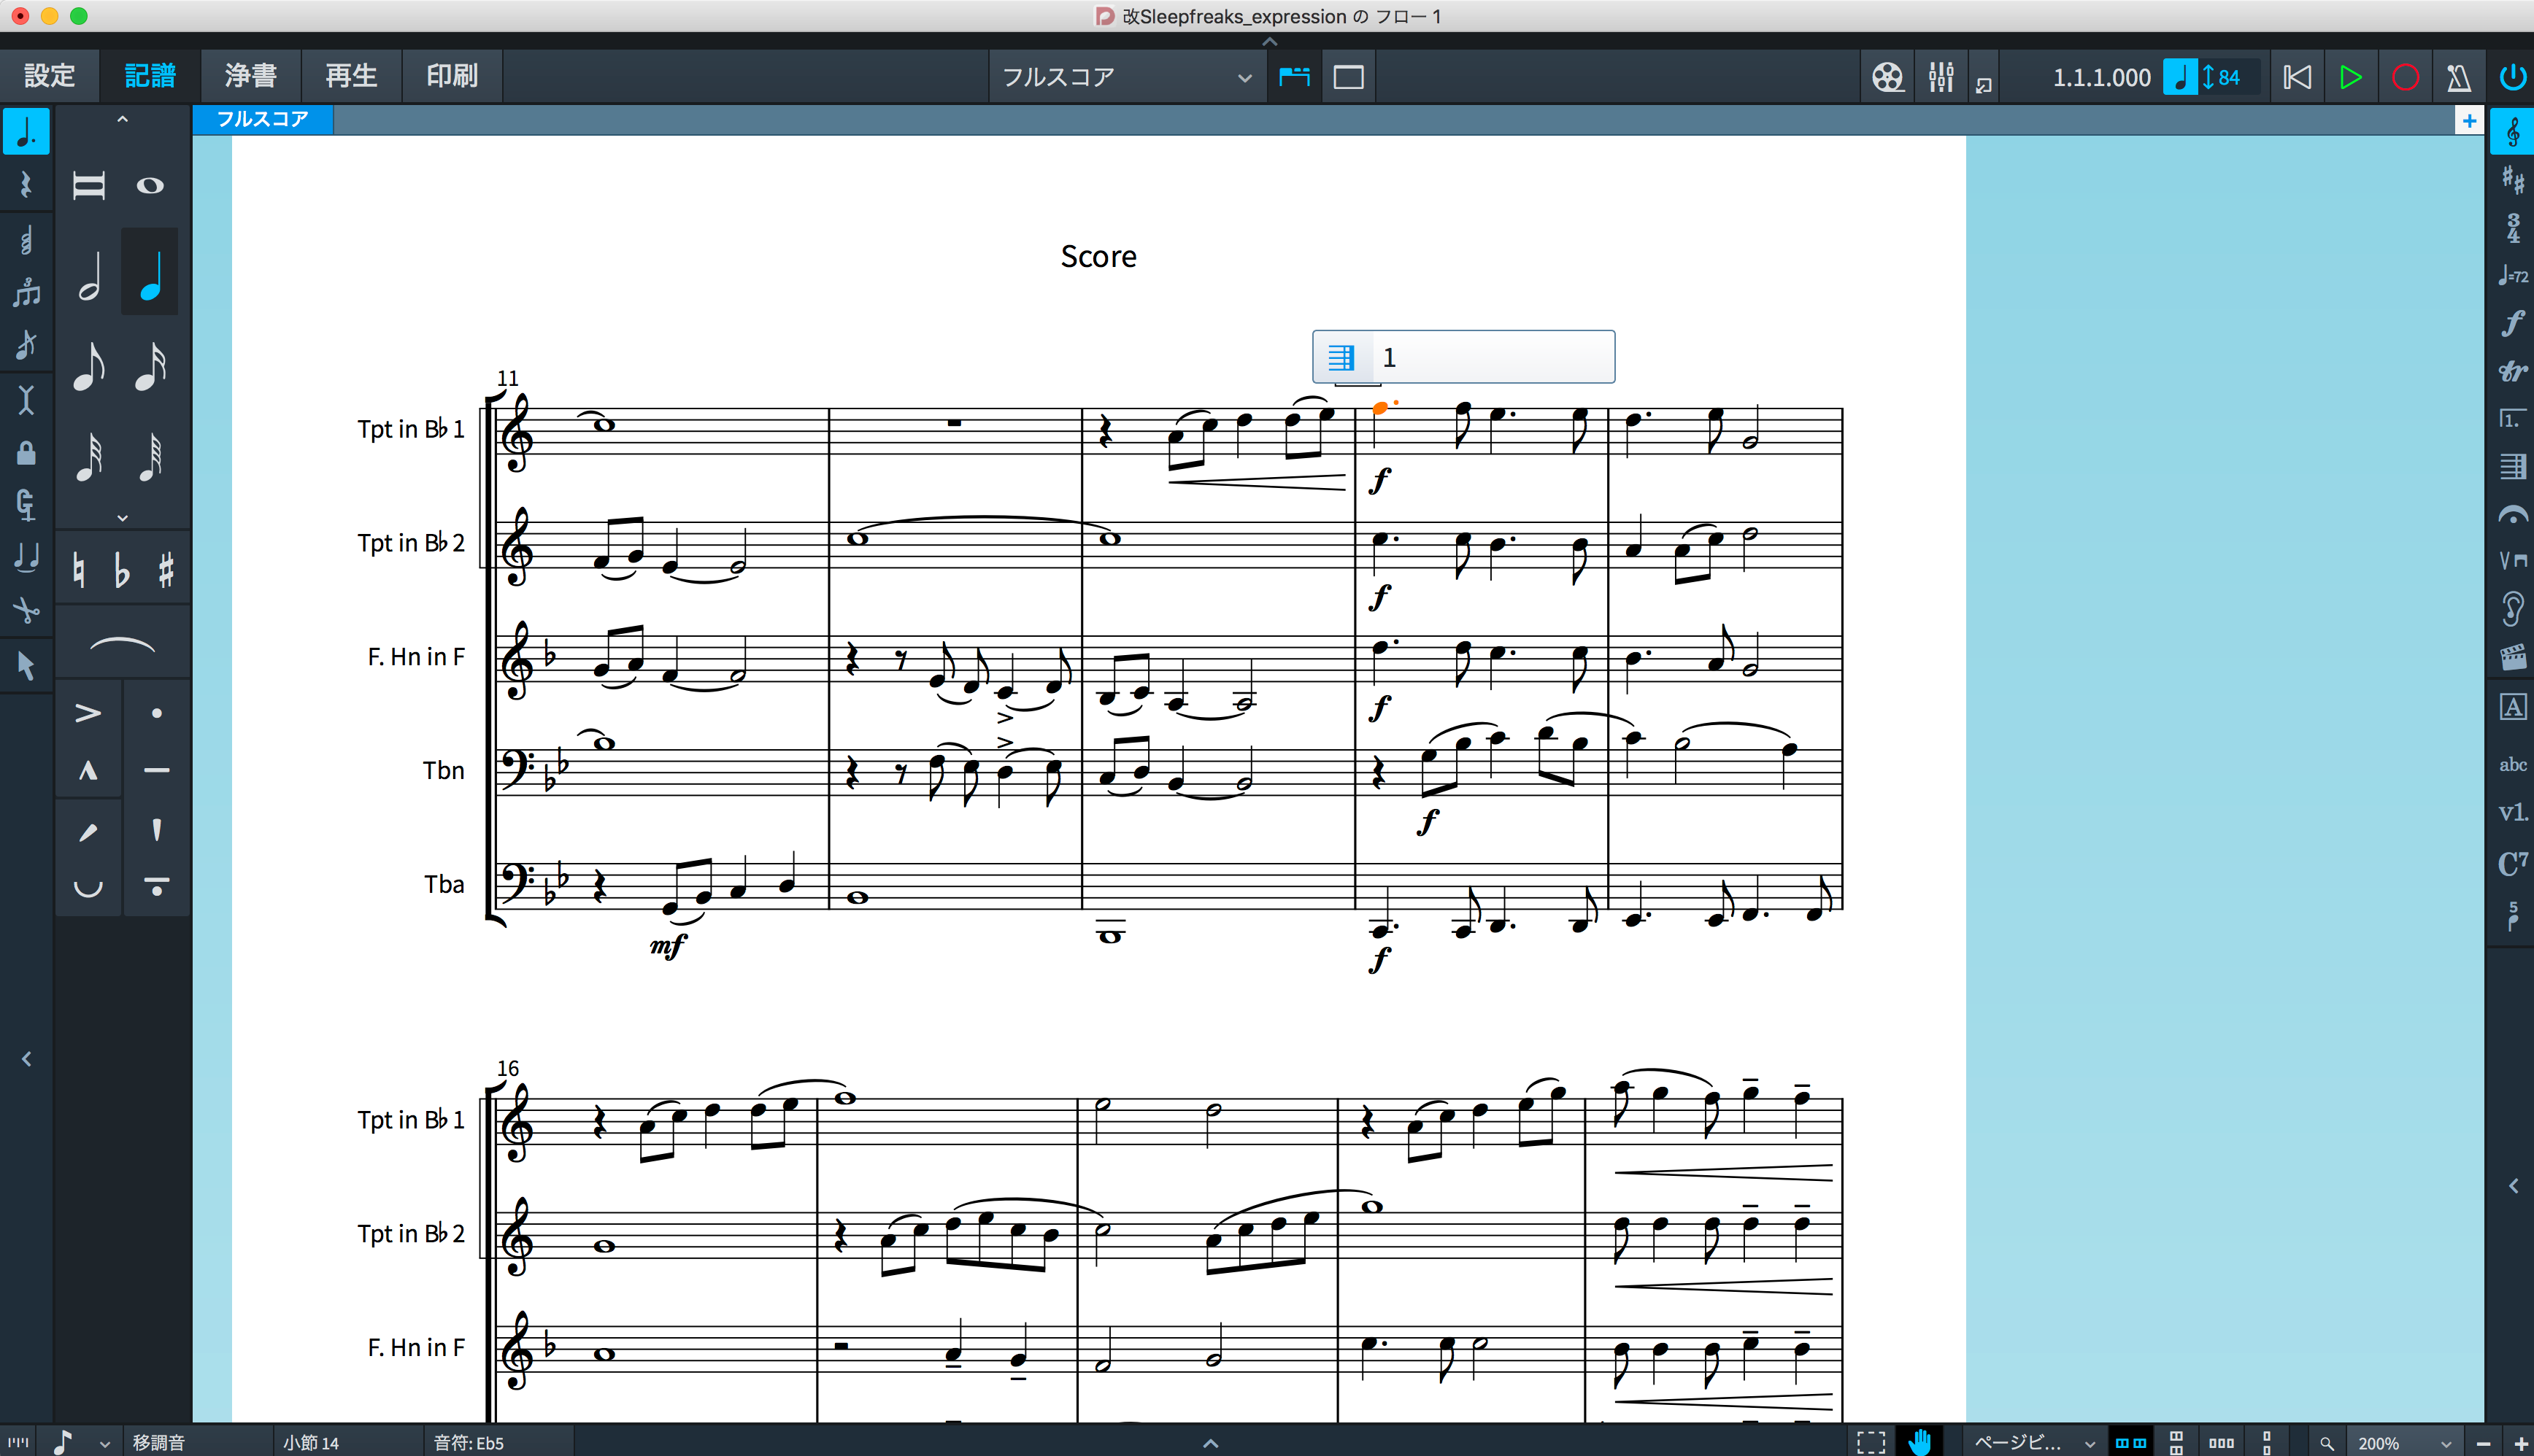Open the Mixer window
This screenshot has width=2534, height=1456.
pos(1941,77)
